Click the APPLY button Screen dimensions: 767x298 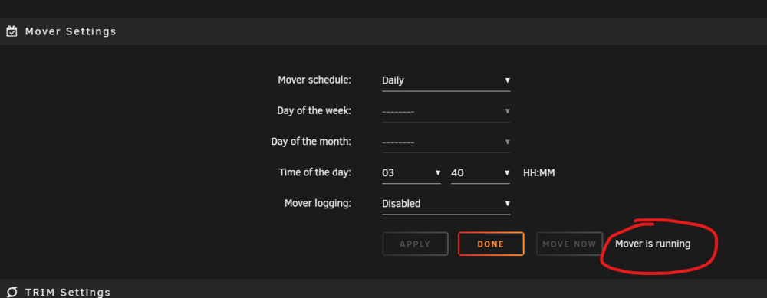point(415,244)
